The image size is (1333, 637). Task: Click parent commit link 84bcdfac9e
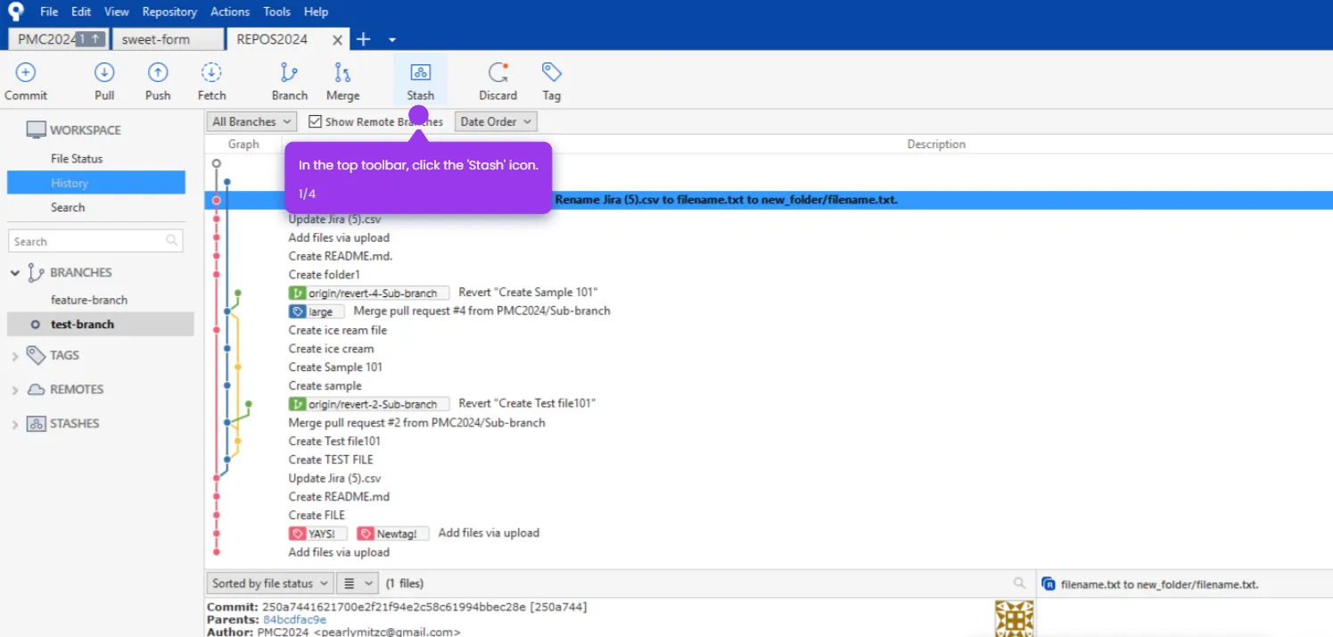(294, 619)
